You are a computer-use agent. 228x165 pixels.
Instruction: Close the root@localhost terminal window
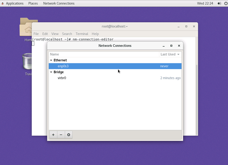click(194, 26)
